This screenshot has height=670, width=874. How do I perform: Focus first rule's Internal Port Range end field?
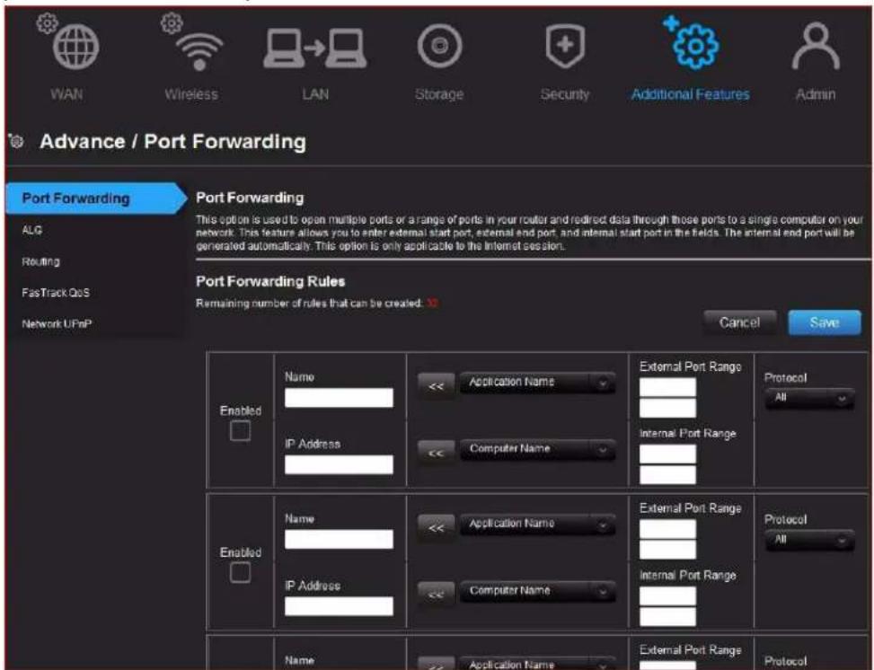[667, 475]
